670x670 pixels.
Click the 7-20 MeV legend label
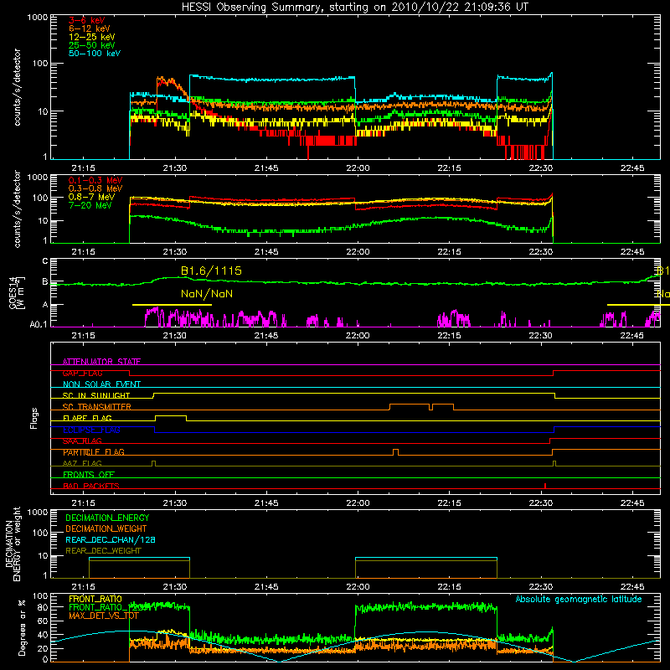[x=90, y=205]
